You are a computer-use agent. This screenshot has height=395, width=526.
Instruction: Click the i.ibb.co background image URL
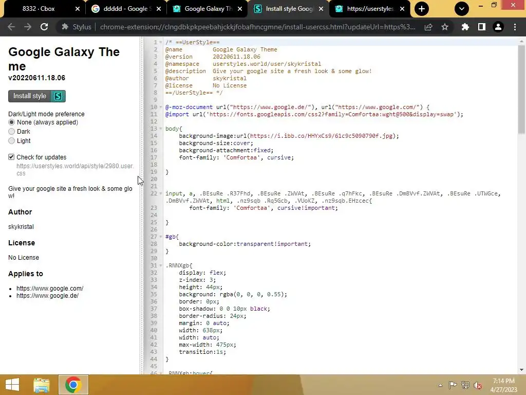tap(321, 136)
